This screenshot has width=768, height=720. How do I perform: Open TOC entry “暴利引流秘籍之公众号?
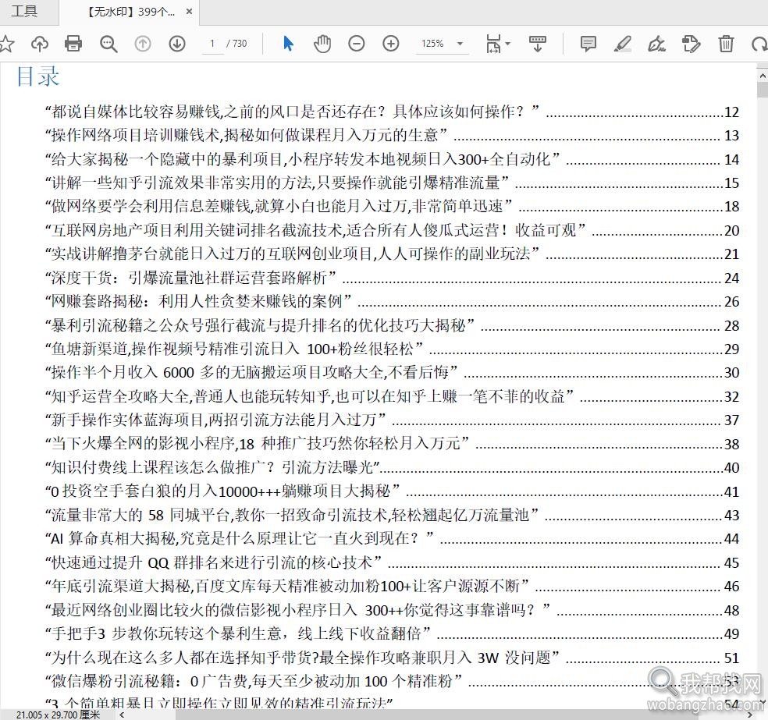coord(392,325)
